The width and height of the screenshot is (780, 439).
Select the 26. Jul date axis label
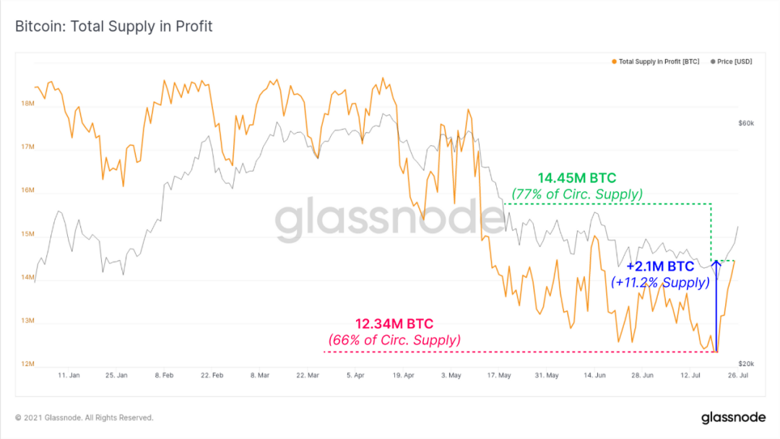tap(737, 375)
